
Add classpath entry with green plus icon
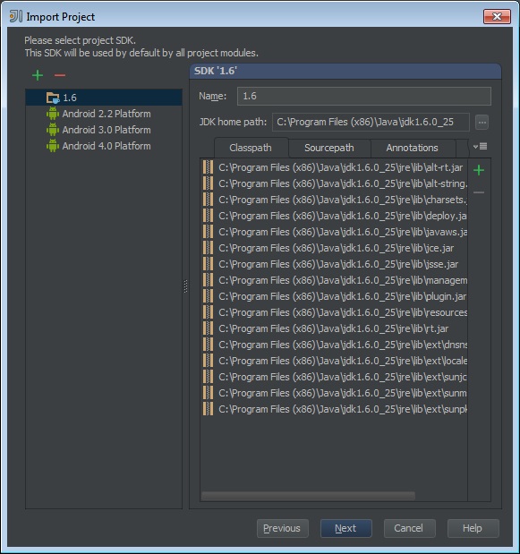pyautogui.click(x=479, y=170)
